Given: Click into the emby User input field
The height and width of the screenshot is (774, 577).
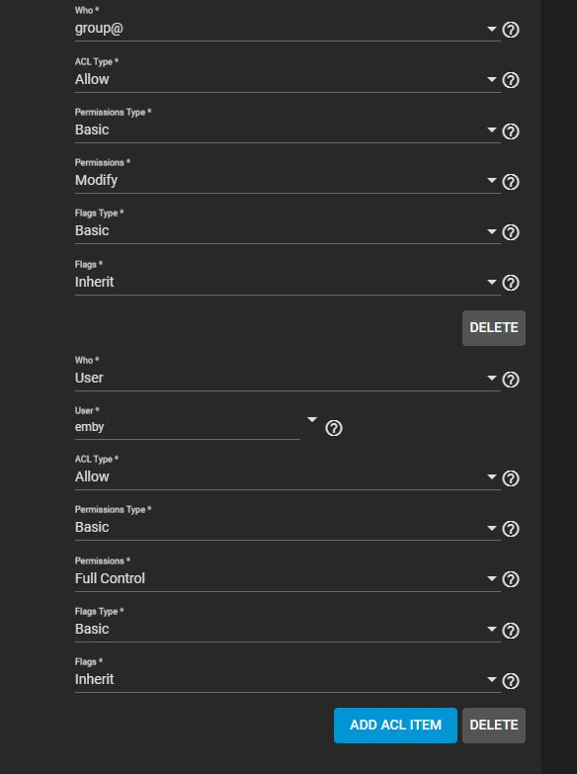Looking at the screenshot, I should (187, 427).
